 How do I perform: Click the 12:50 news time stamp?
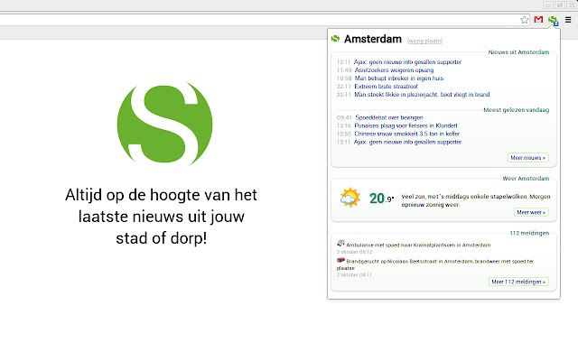(344, 134)
